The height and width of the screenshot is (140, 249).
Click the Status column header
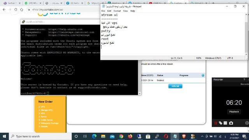pyautogui.click(x=160, y=75)
